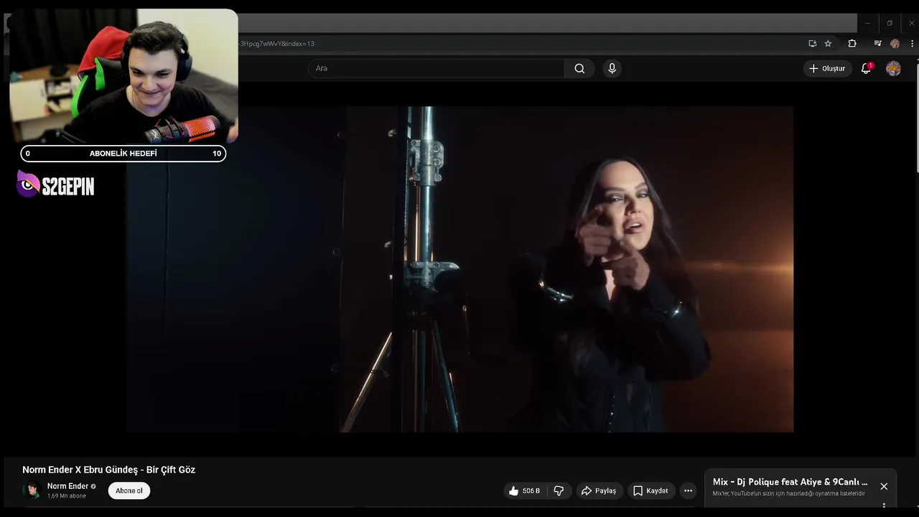The height and width of the screenshot is (517, 919).
Task: Open the YouTube account avatar menu
Action: [893, 68]
